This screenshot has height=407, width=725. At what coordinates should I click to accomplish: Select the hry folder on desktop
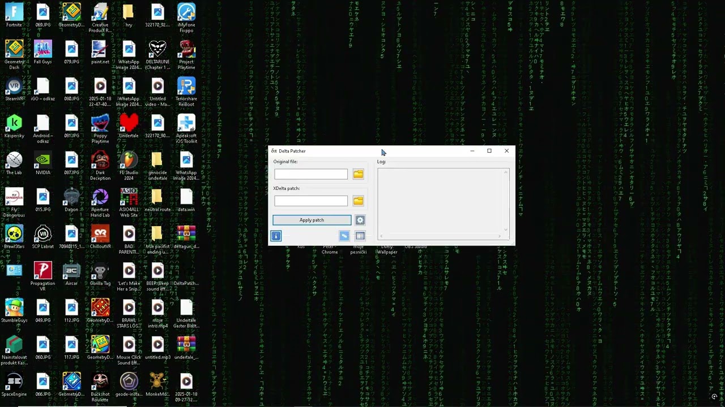click(129, 16)
